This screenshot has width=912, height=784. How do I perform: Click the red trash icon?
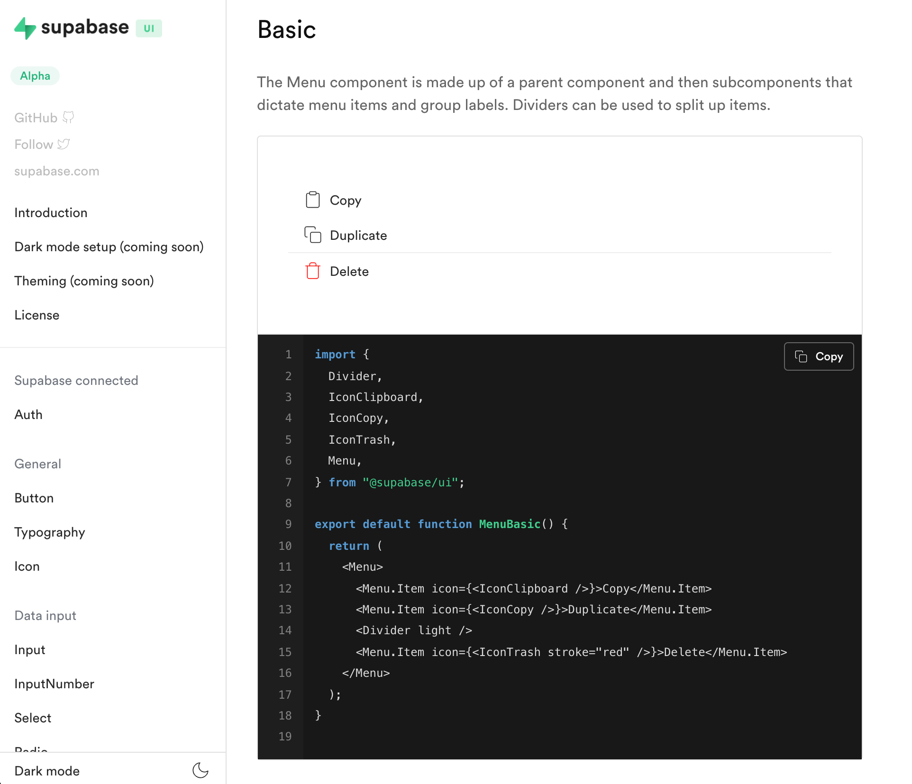(x=313, y=271)
